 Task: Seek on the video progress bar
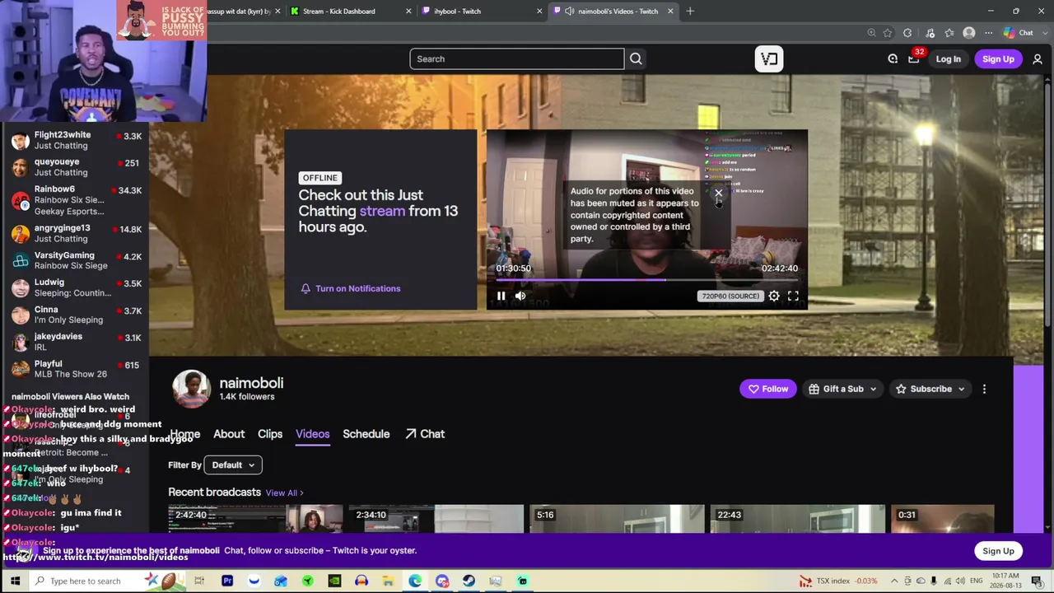[x=646, y=280]
